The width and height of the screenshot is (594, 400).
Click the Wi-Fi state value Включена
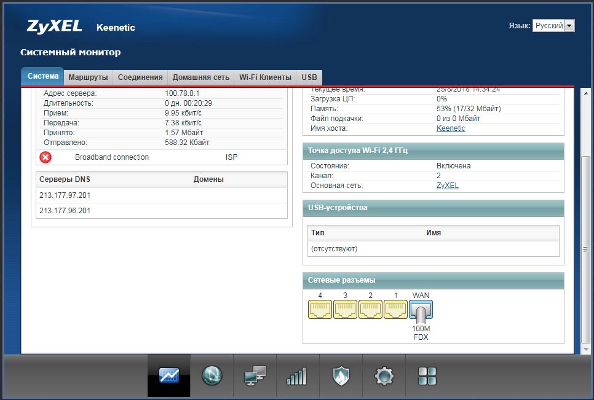453,166
